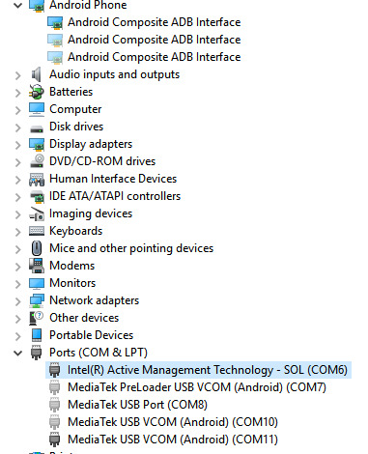Collapse the Ports (COM & LPT) category
The image size is (368, 454).
[x=18, y=353]
